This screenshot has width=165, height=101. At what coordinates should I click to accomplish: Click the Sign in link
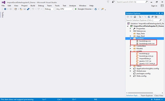tap(154, 6)
